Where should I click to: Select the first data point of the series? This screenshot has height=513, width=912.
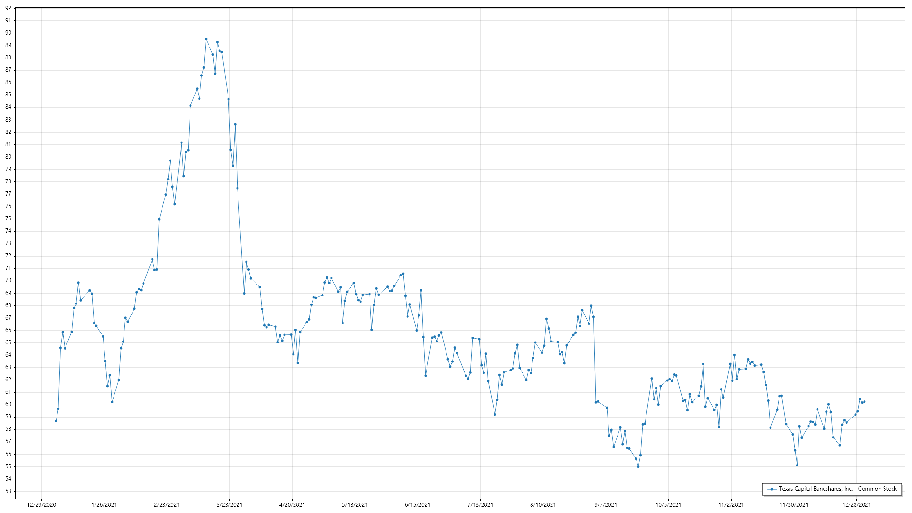pos(56,421)
